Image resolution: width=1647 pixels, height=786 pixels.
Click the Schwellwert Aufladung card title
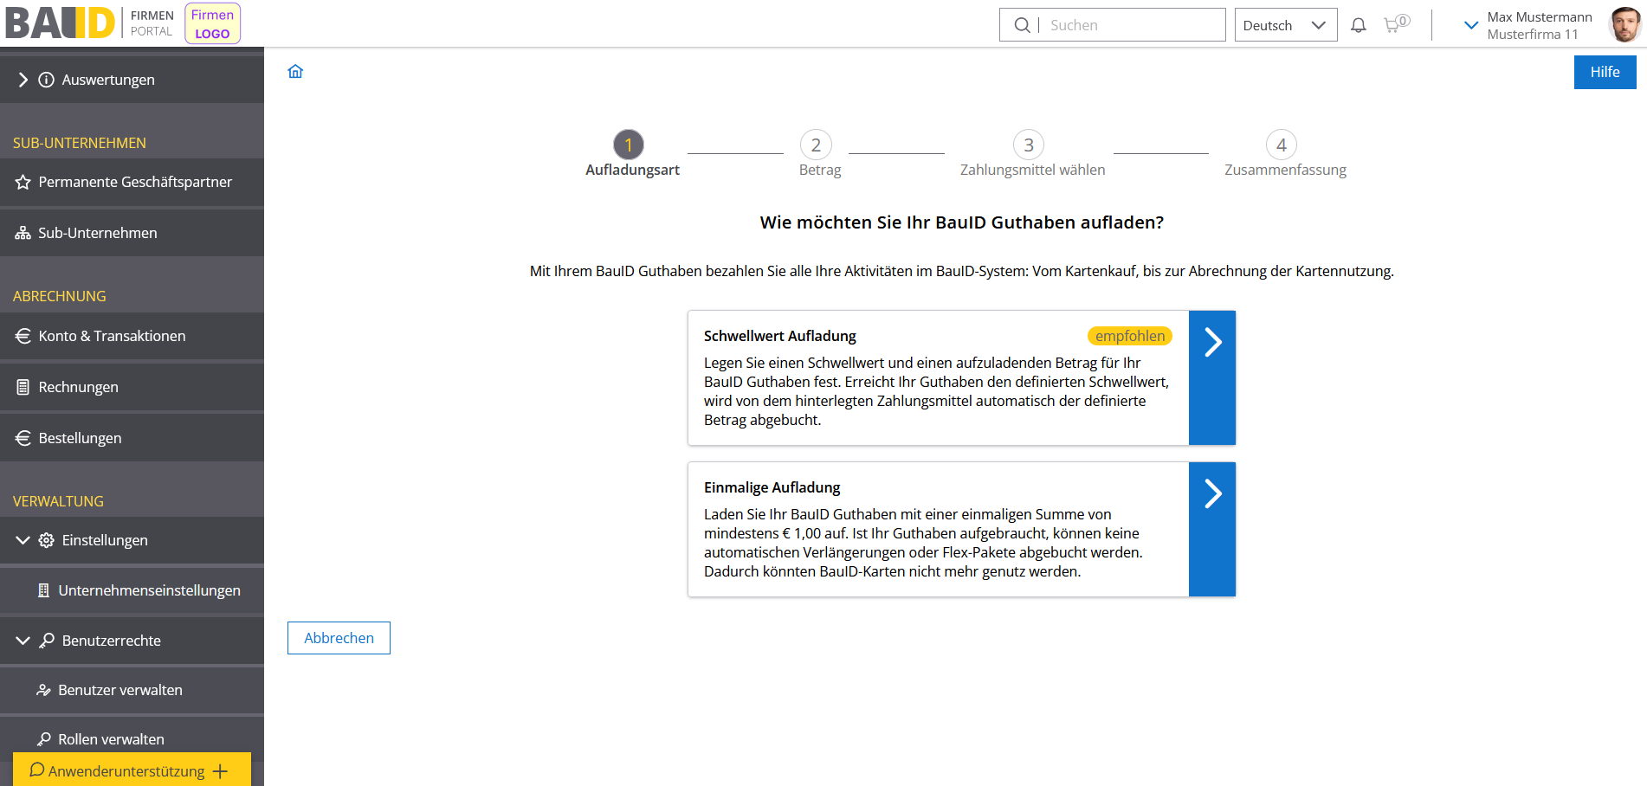(780, 336)
